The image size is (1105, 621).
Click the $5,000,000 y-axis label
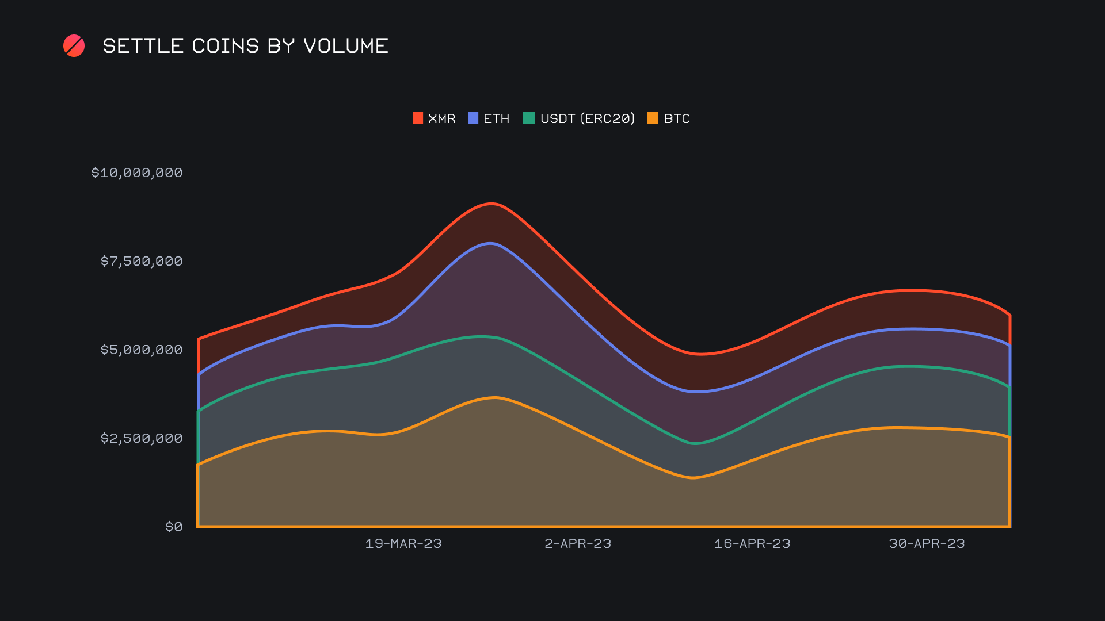(142, 350)
